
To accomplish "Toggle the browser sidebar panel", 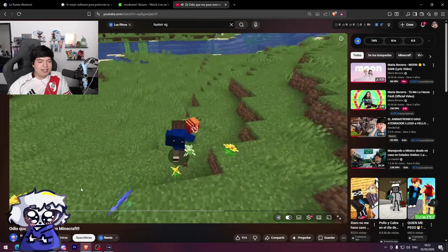I will 415,14.
